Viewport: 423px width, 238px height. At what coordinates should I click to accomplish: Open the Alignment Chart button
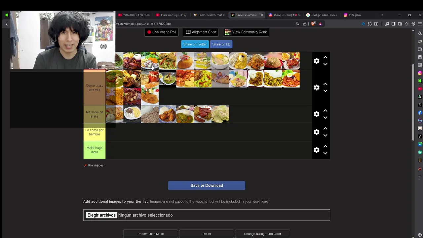click(201, 32)
